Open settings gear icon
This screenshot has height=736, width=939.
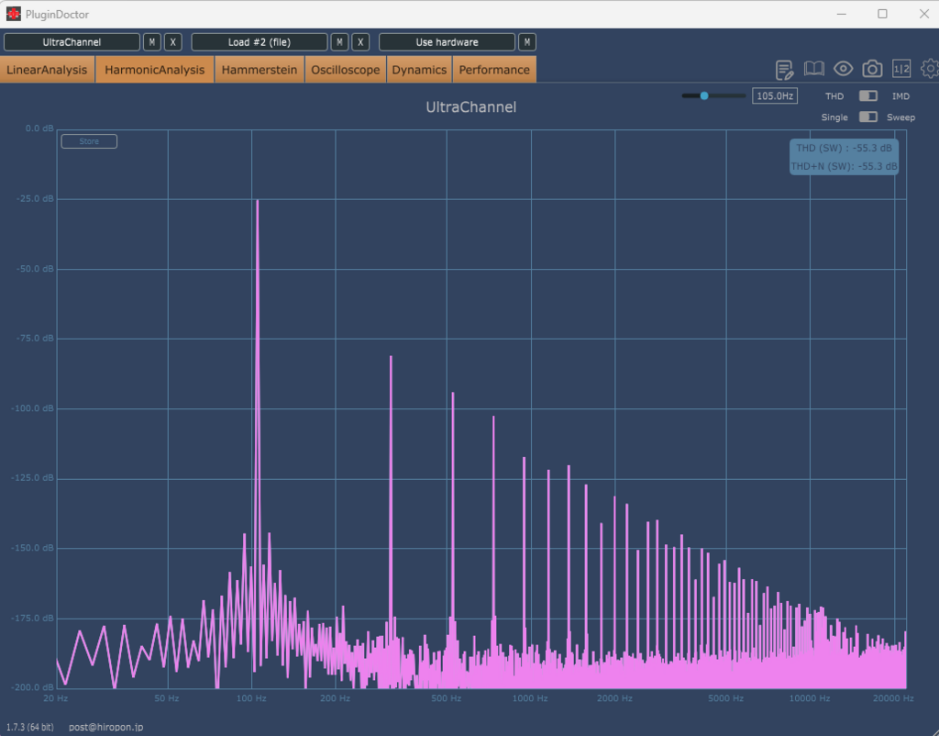coord(930,69)
